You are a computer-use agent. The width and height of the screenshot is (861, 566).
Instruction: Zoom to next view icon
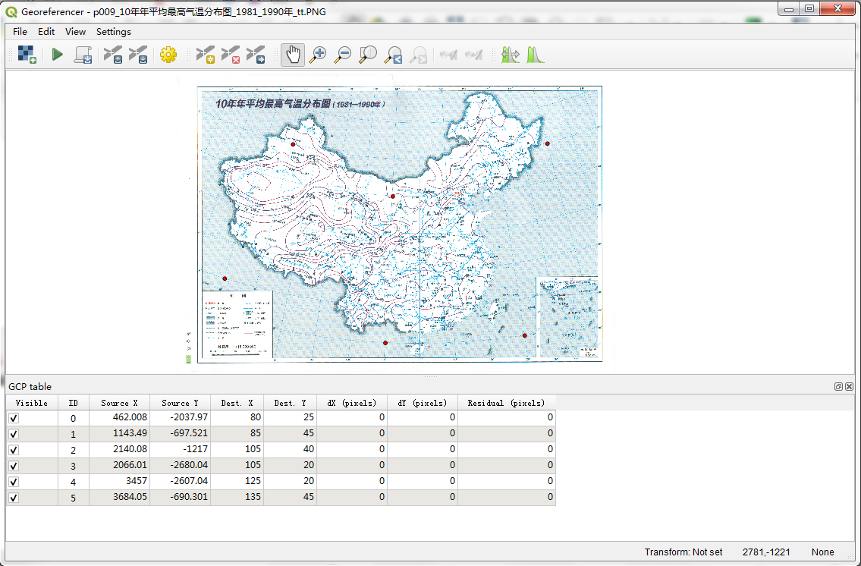pyautogui.click(x=419, y=55)
